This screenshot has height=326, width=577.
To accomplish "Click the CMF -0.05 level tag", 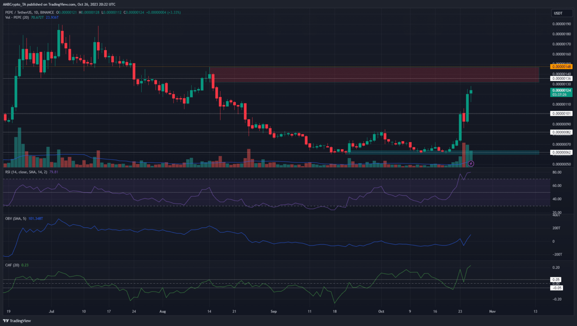I will point(556,288).
